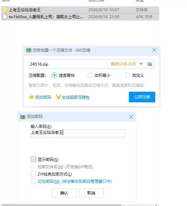Select the tw1k6Snx_ APK file row
The width and height of the screenshot is (187, 206).
coord(80,17)
